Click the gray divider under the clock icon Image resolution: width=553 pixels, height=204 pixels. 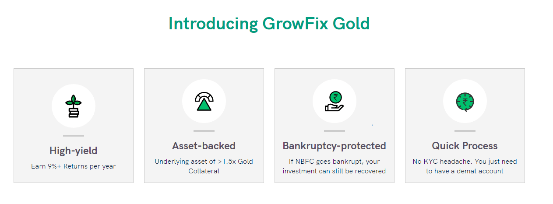[465, 131]
